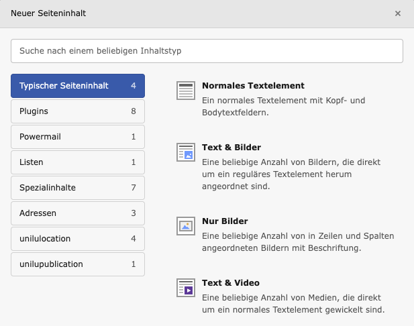Switch to the Plugins category
Viewport: 414px width, 326px height.
click(78, 111)
